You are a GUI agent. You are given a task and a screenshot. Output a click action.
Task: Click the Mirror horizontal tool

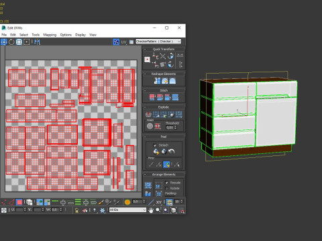pos(37,42)
